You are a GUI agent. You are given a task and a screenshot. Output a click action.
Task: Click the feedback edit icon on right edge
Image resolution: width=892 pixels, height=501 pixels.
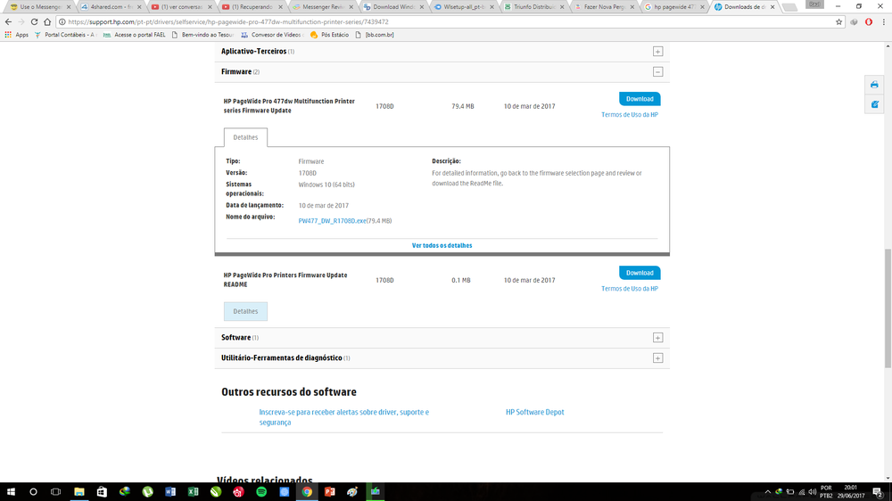pos(874,104)
